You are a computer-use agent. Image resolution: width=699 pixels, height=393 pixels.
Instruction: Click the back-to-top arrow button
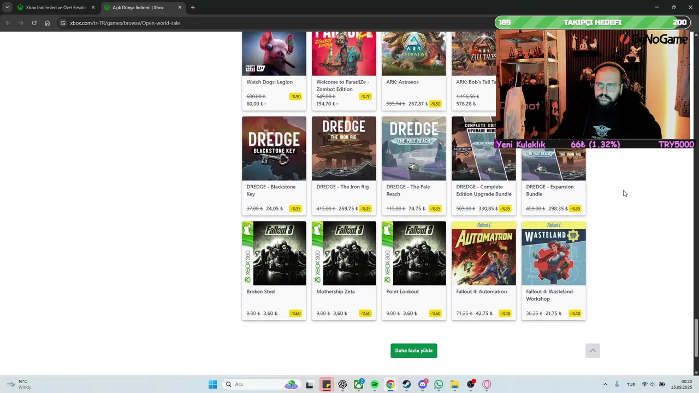[593, 350]
